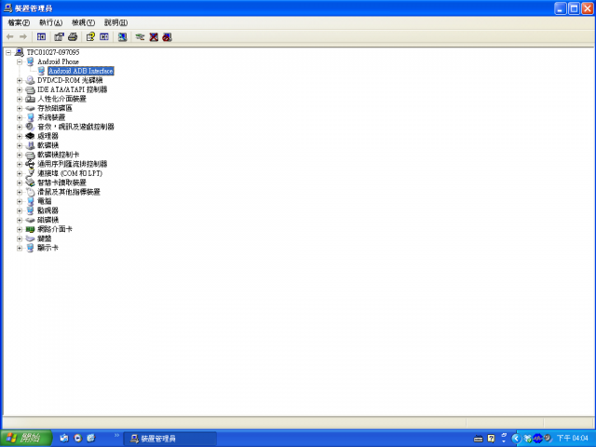Click the keyboard icon for 鍵盤
The image size is (596, 447).
click(30, 238)
